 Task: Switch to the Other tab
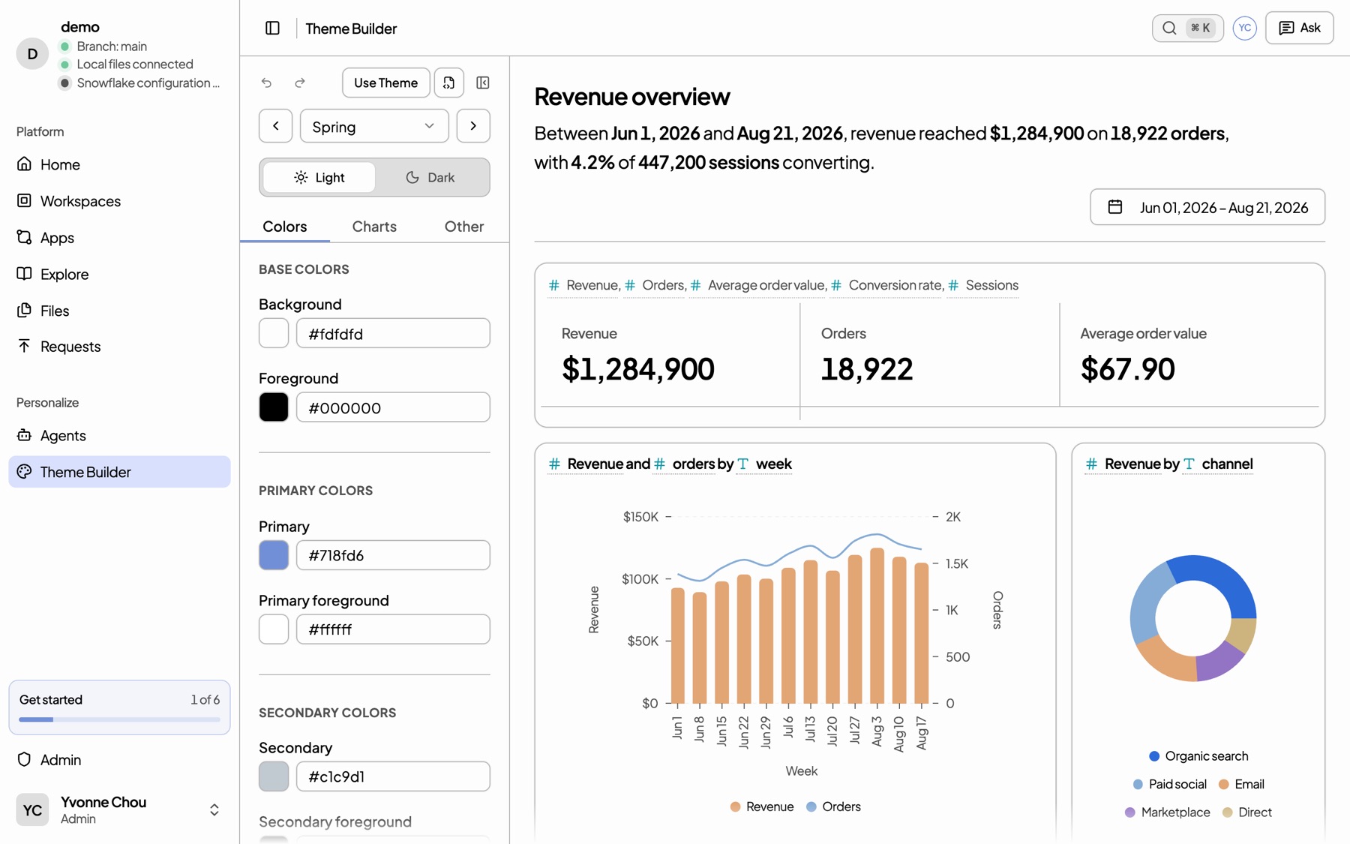(464, 227)
